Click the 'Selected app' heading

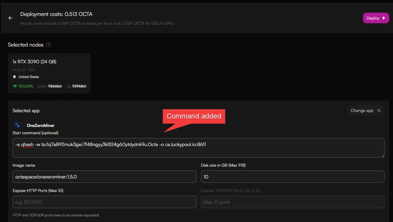click(26, 111)
